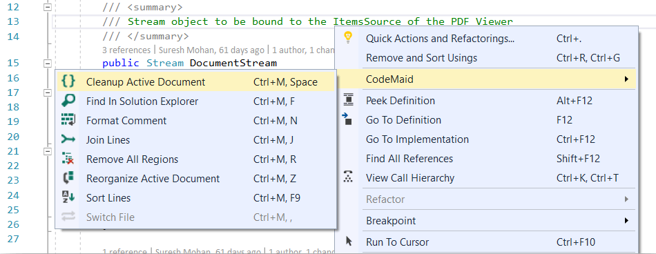Click the Quick Actions lightbulb icon
The width and height of the screenshot is (656, 254).
click(348, 38)
